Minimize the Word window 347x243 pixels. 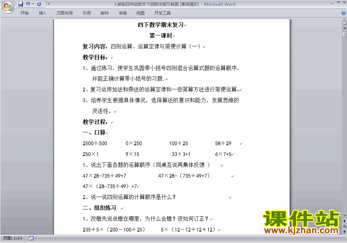coord(332,3)
